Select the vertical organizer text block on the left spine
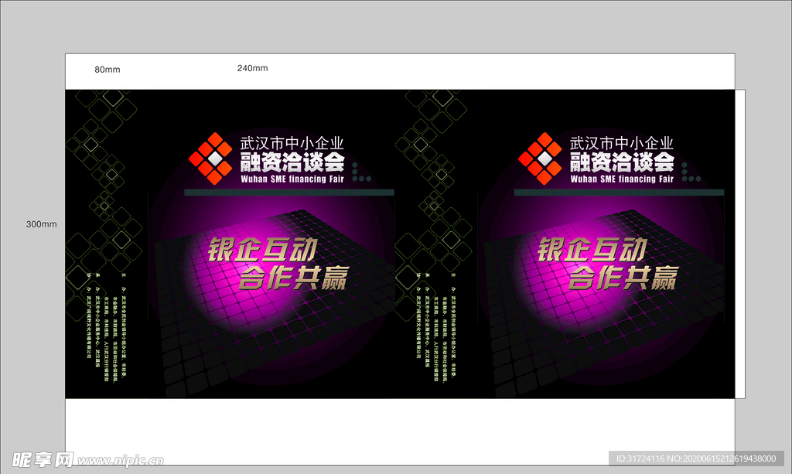792x474 pixels. (107, 327)
